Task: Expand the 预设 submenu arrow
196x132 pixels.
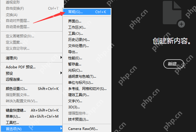Action: point(61,73)
